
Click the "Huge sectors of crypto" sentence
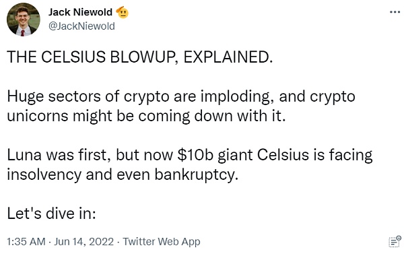pyautogui.click(x=181, y=97)
